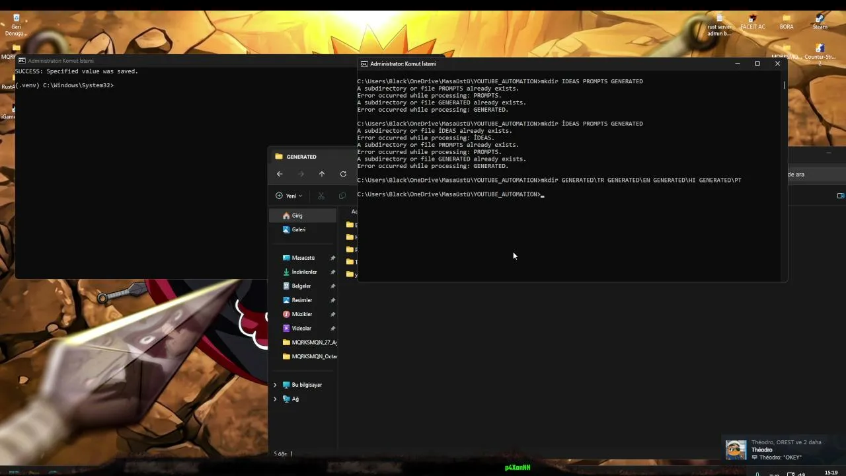Click the taskbar clock showing 15:19

click(831, 473)
